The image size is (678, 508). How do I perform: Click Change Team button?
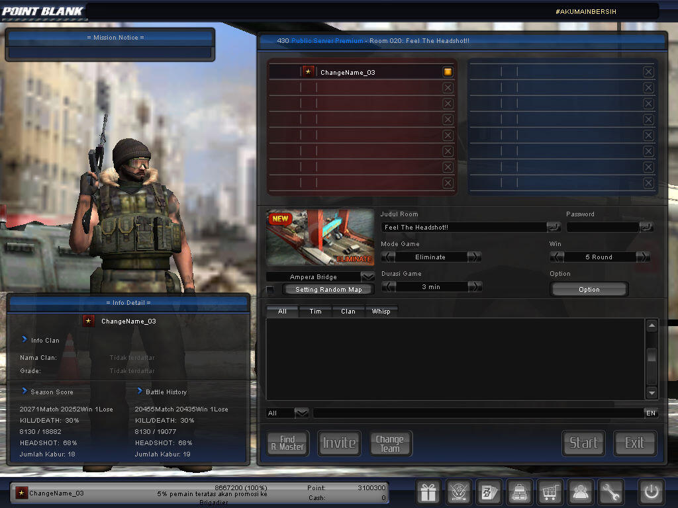(x=391, y=443)
